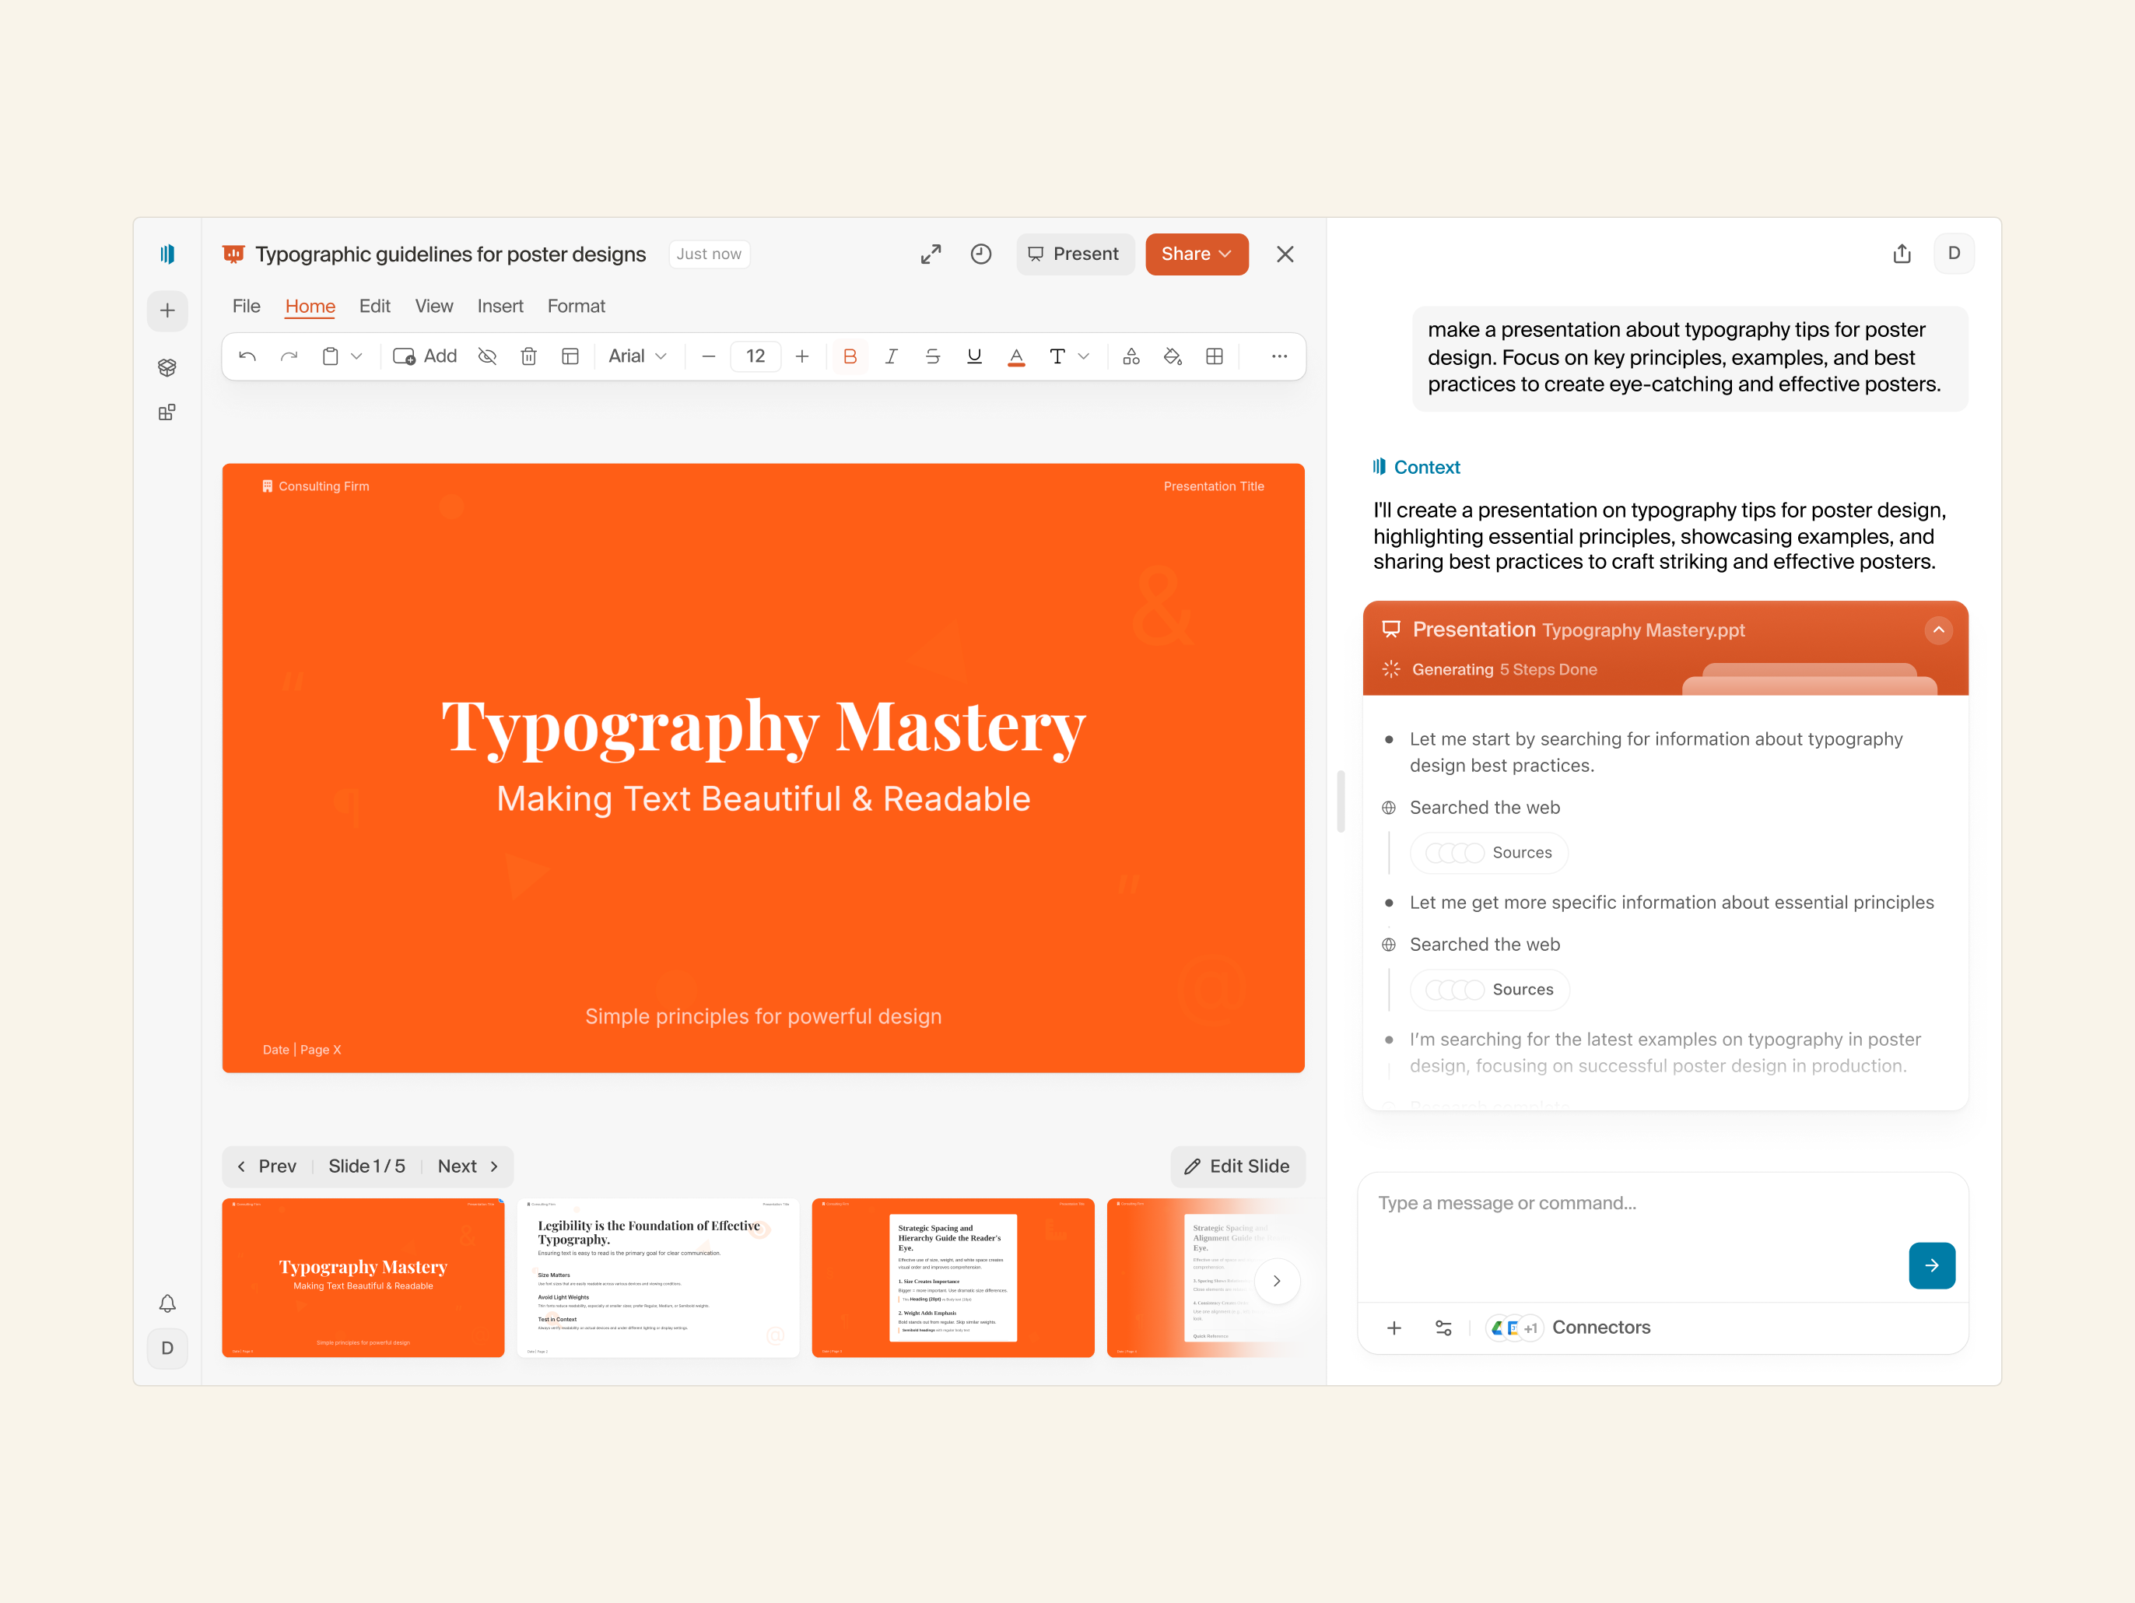
Task: Select the Legibility slide thumbnail
Action: (x=657, y=1277)
